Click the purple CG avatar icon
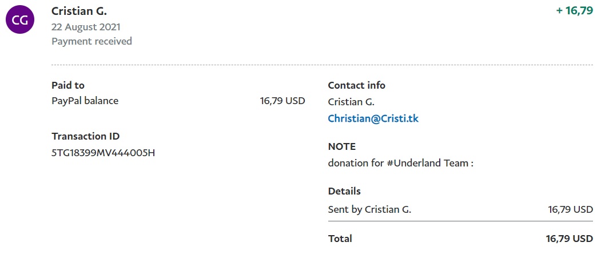609x254 pixels. (20, 20)
